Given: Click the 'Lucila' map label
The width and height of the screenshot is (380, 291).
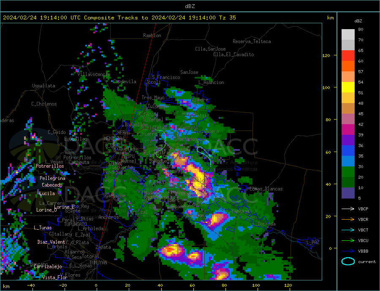Looking at the screenshot, I should [x=47, y=193].
